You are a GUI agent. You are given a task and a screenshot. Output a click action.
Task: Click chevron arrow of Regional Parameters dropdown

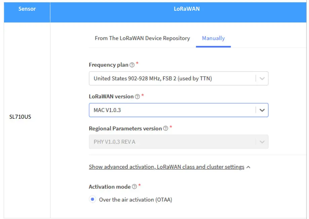pos(262,142)
